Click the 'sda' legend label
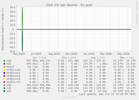This screenshot has width=139, height=100. [x=9, y=85]
